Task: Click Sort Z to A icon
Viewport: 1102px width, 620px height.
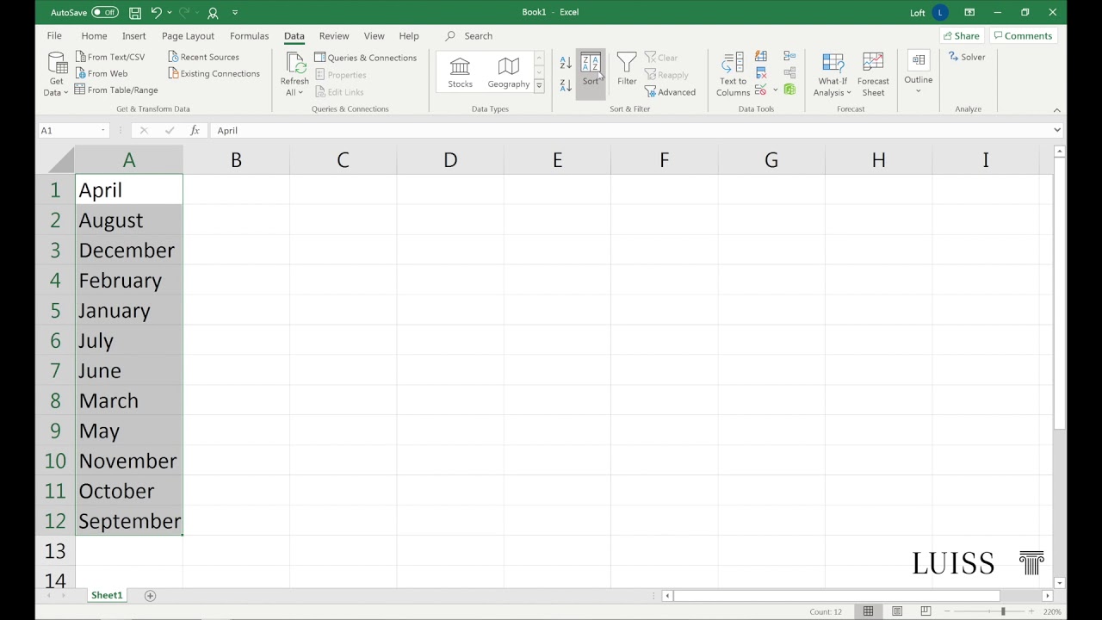Action: pyautogui.click(x=566, y=85)
